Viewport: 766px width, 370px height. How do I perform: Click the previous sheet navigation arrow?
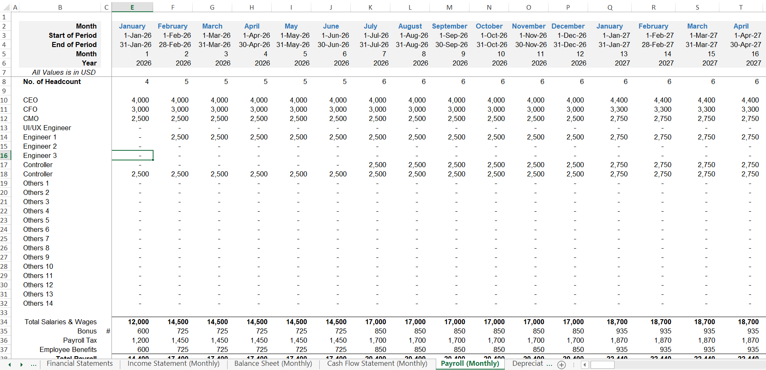click(10, 365)
